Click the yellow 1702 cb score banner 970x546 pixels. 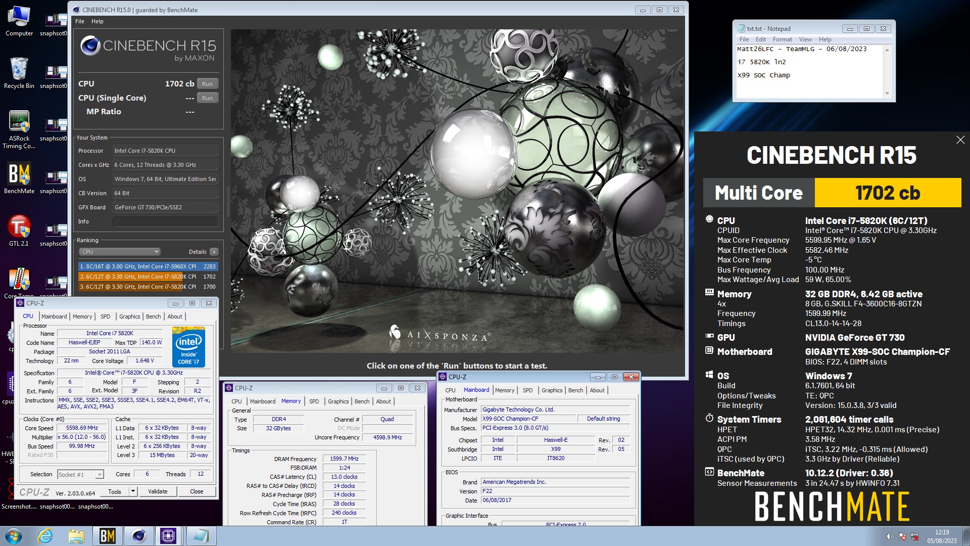[888, 193]
